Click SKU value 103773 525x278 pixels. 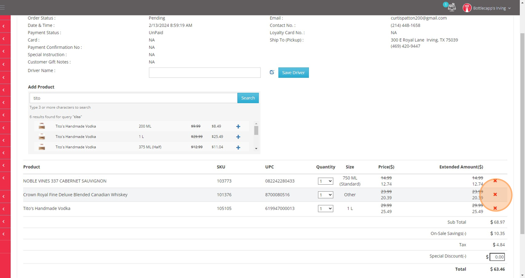pos(224,181)
